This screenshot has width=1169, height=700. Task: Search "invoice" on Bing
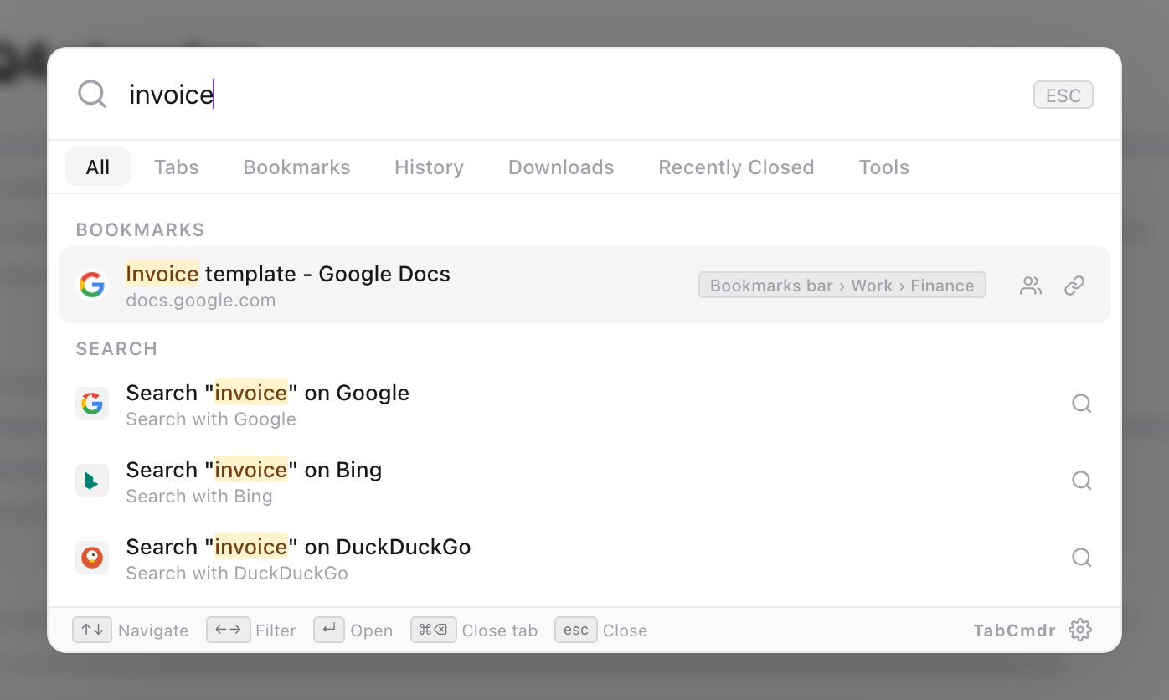[584, 481]
